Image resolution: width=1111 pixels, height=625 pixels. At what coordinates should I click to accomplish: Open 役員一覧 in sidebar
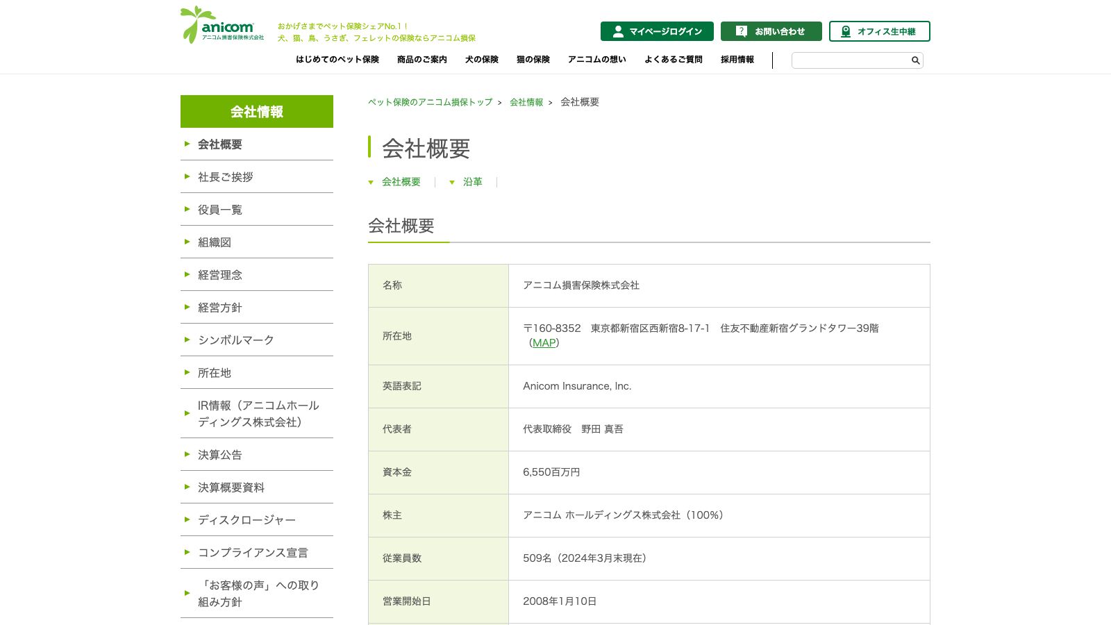[257, 210]
